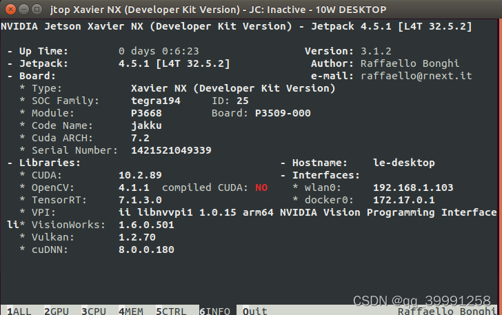Click docker0 address 172.17.0.1
502x315 pixels.
pos(404,200)
